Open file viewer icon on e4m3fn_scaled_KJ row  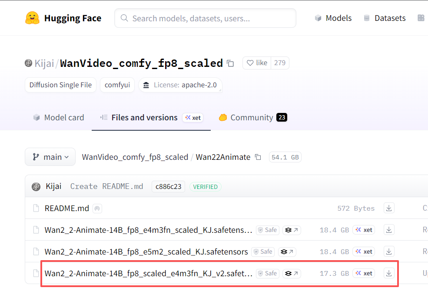(292, 230)
